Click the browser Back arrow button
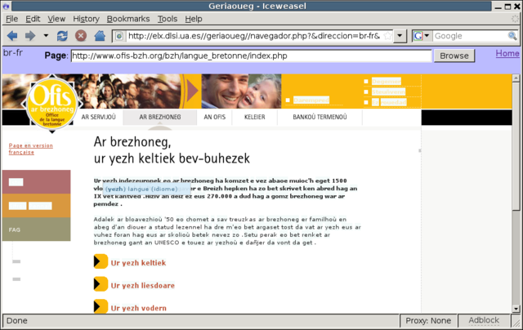Viewport: 523px width, 330px height. click(12, 36)
